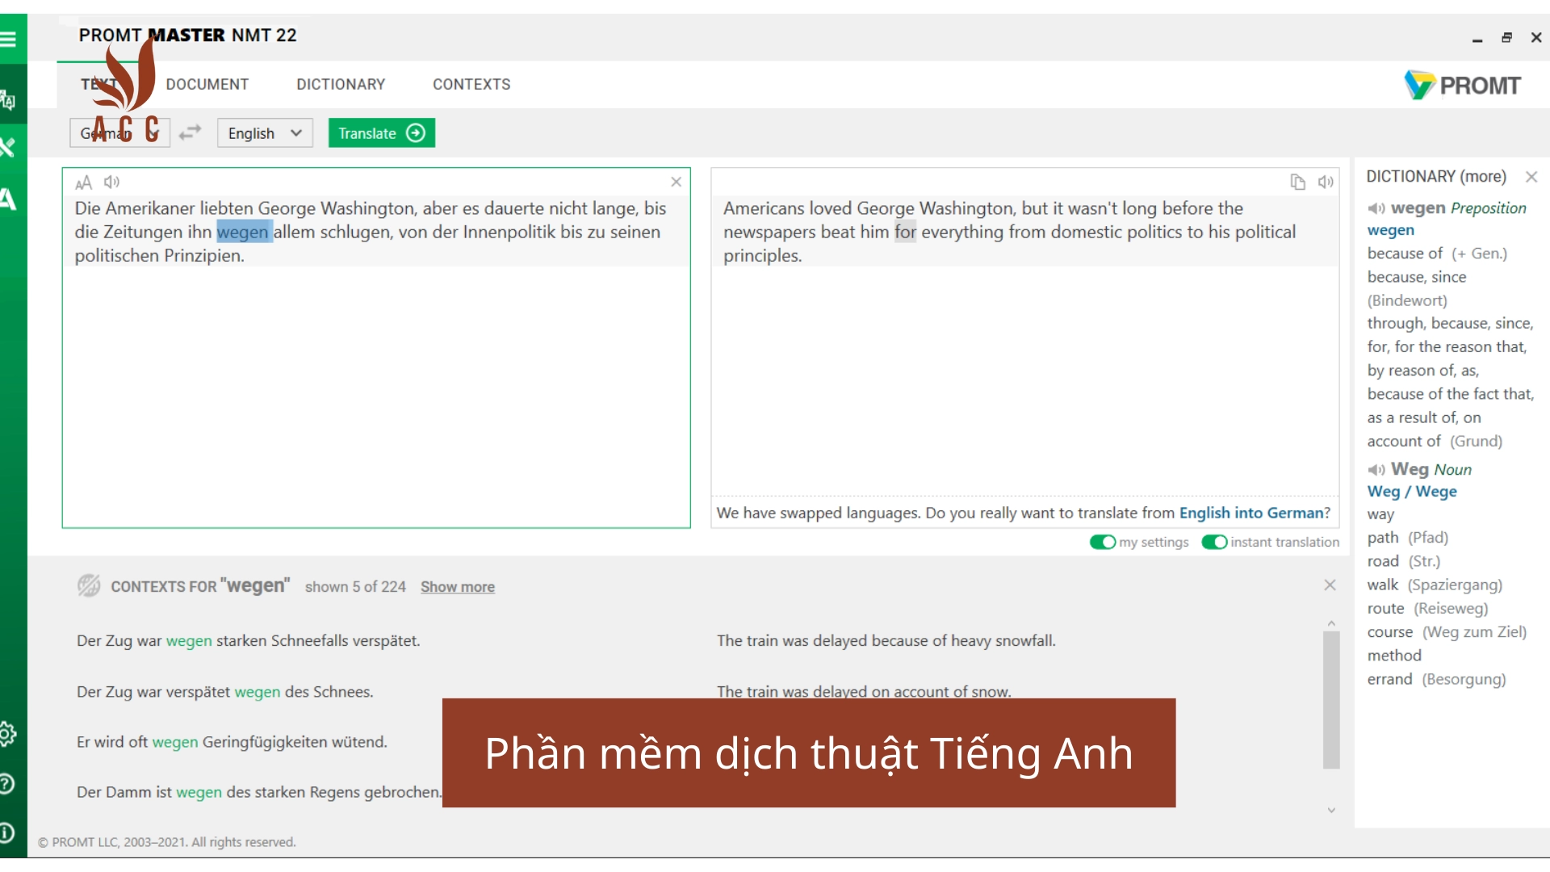The height and width of the screenshot is (872, 1550).
Task: Play pronunciation of wegen preposition
Action: 1376,208
